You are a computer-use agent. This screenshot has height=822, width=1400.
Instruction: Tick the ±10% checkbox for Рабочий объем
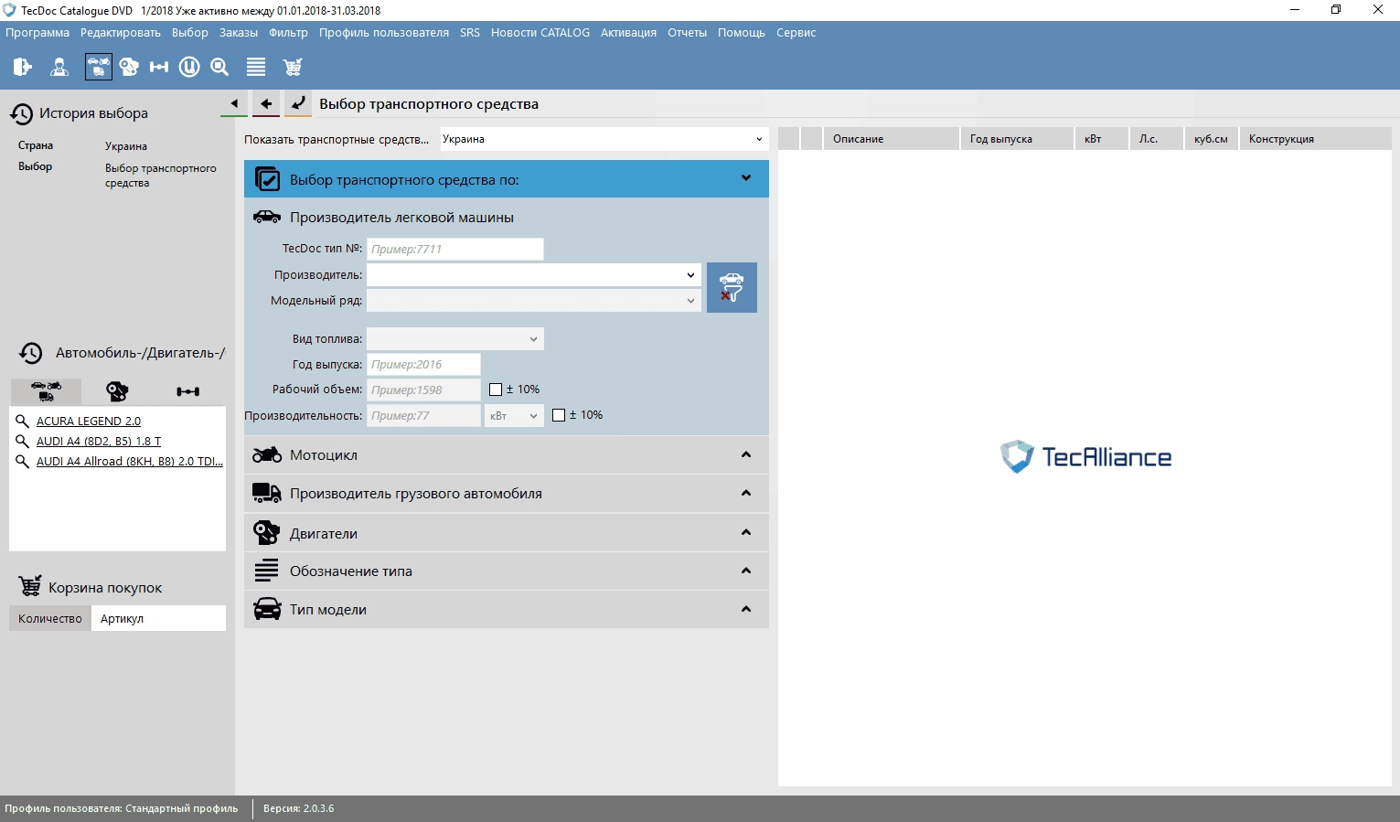click(x=496, y=390)
